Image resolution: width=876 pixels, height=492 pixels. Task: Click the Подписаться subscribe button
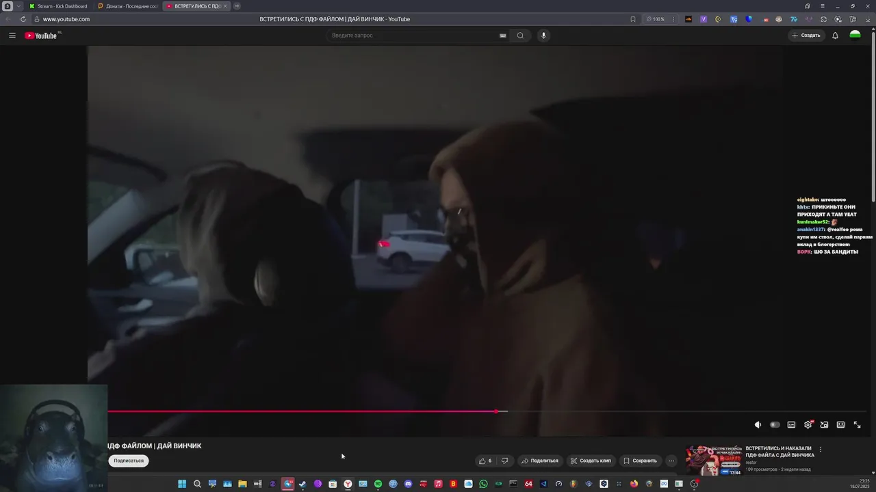click(x=129, y=461)
